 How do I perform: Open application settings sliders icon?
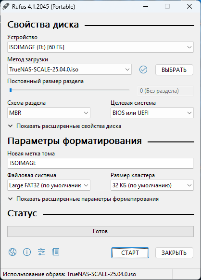click(41, 252)
